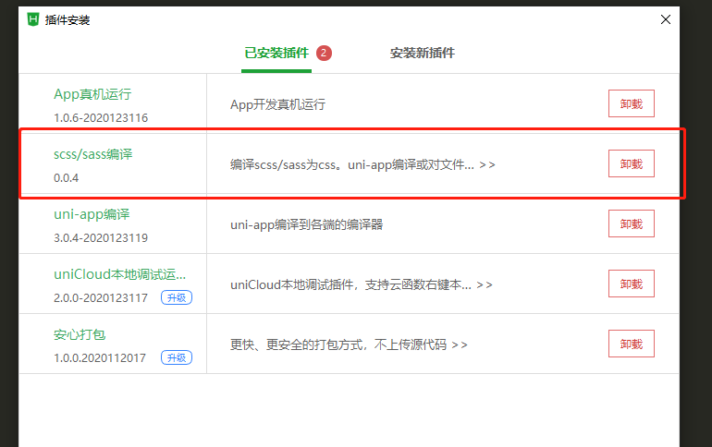712x447 pixels.
Task: Uninstall the uniCloud本地调试 plugin
Action: (632, 284)
